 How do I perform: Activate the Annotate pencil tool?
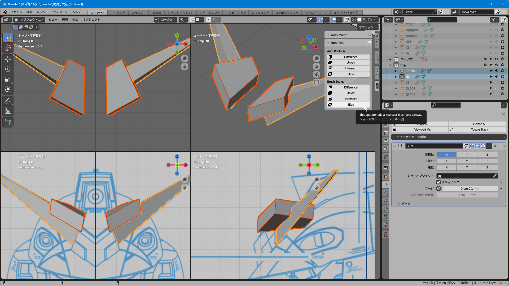click(x=8, y=101)
